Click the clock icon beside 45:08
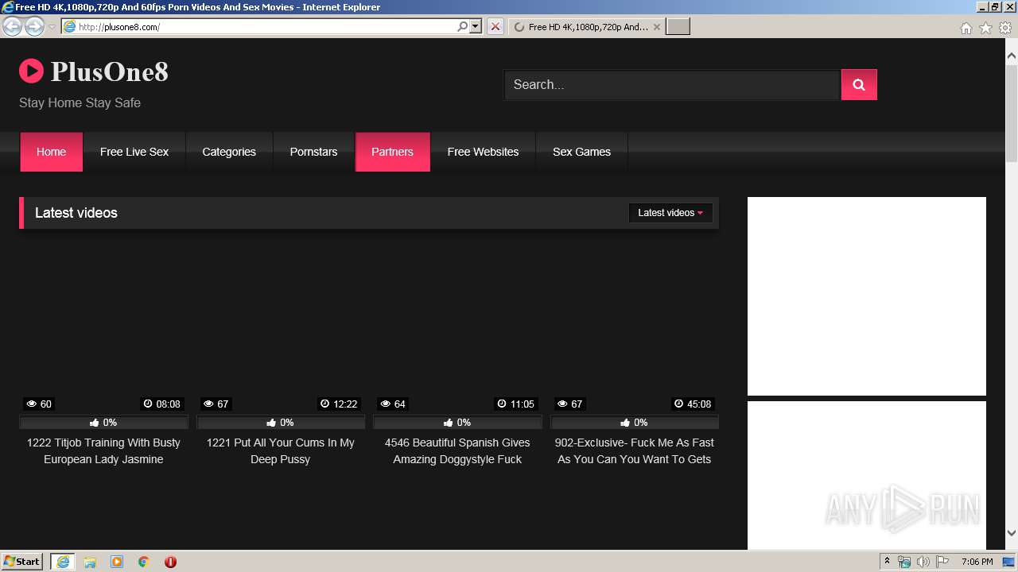 678,404
